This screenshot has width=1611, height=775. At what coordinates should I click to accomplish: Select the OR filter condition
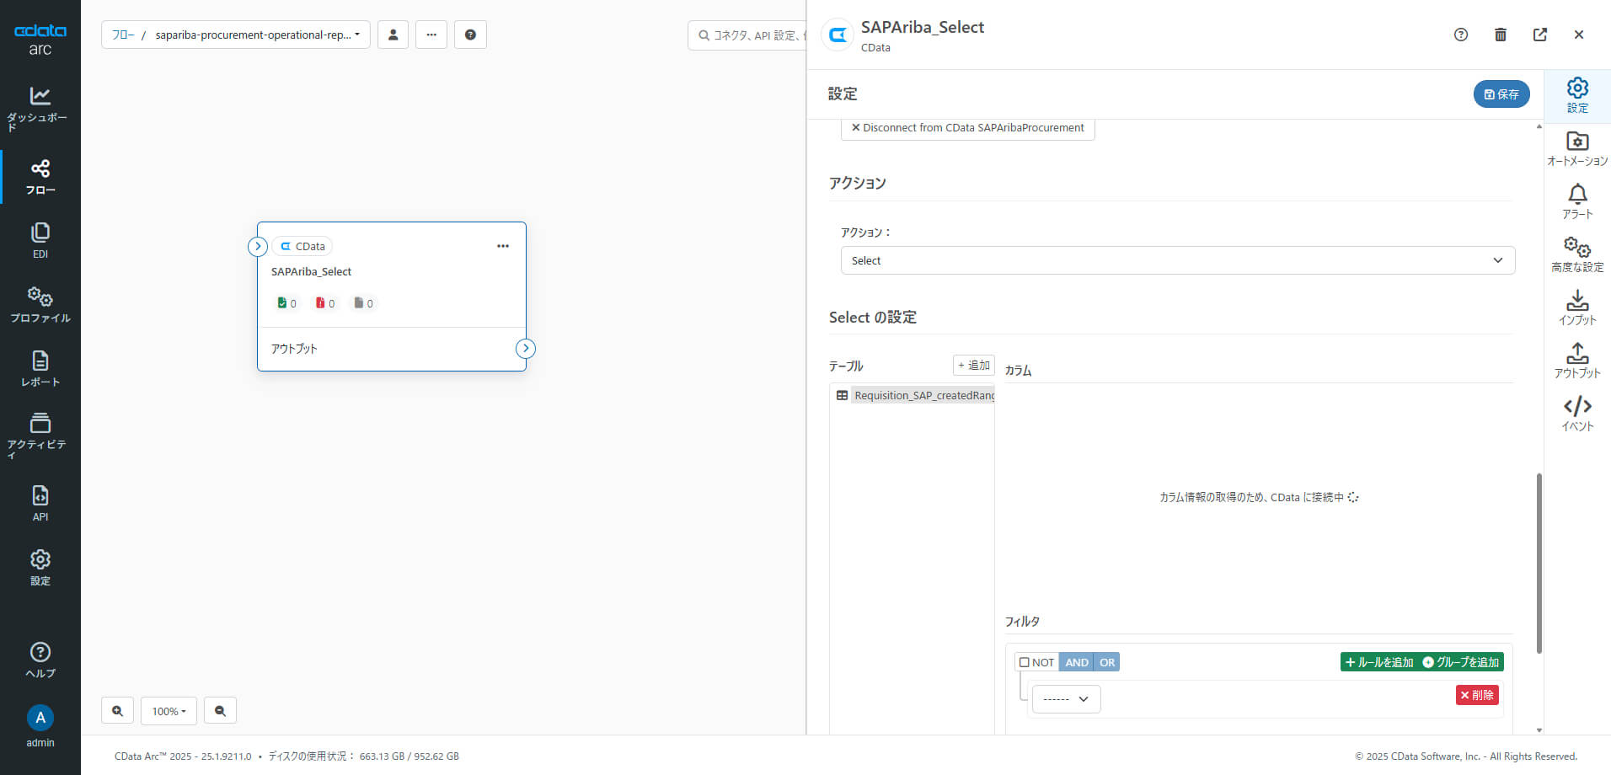tap(1107, 662)
